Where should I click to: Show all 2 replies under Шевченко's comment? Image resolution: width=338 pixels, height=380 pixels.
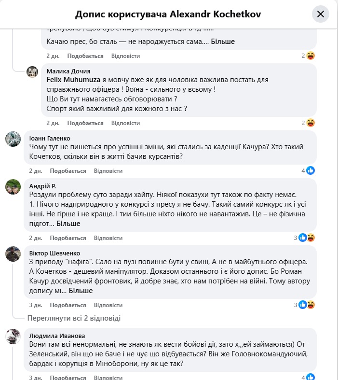tap(74, 318)
